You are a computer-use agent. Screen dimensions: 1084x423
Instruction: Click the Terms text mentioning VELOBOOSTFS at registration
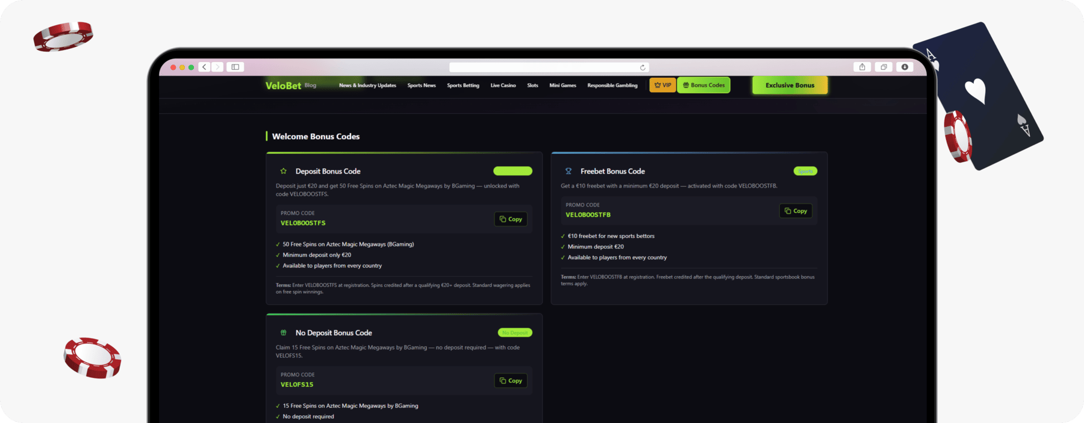(x=403, y=289)
